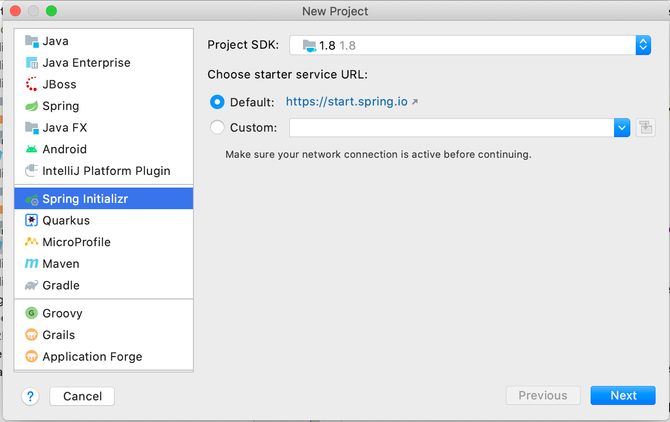Click the Gradle elephant icon
The height and width of the screenshot is (422, 670).
click(x=32, y=285)
